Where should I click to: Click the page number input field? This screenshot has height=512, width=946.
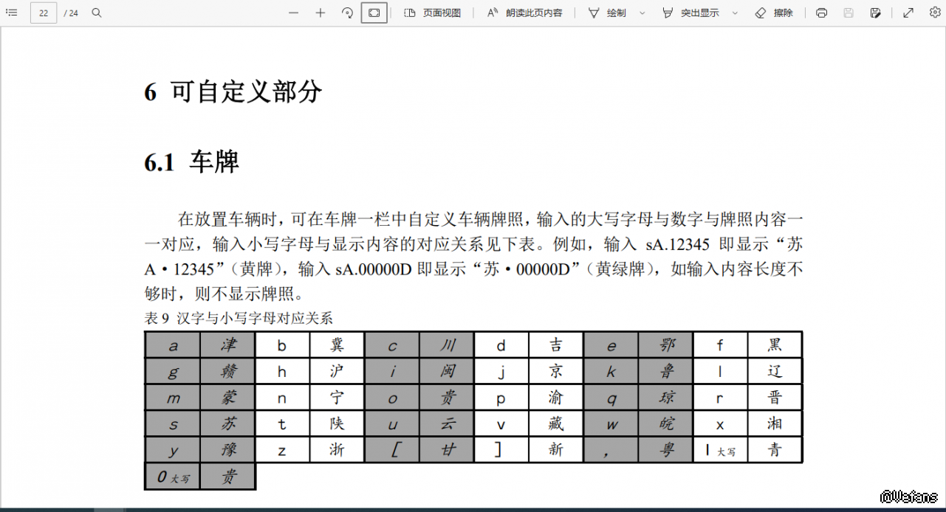pyautogui.click(x=44, y=13)
